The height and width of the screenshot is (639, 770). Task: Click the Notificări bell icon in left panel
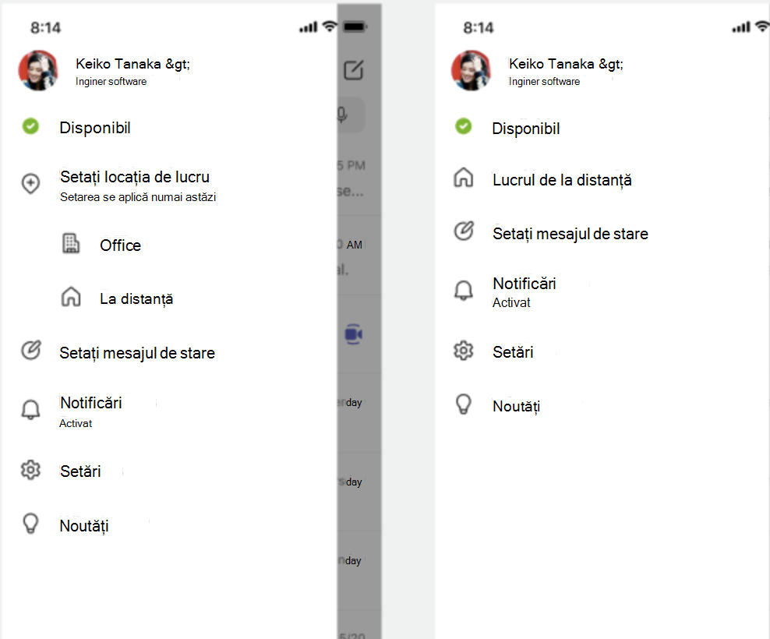pos(30,410)
